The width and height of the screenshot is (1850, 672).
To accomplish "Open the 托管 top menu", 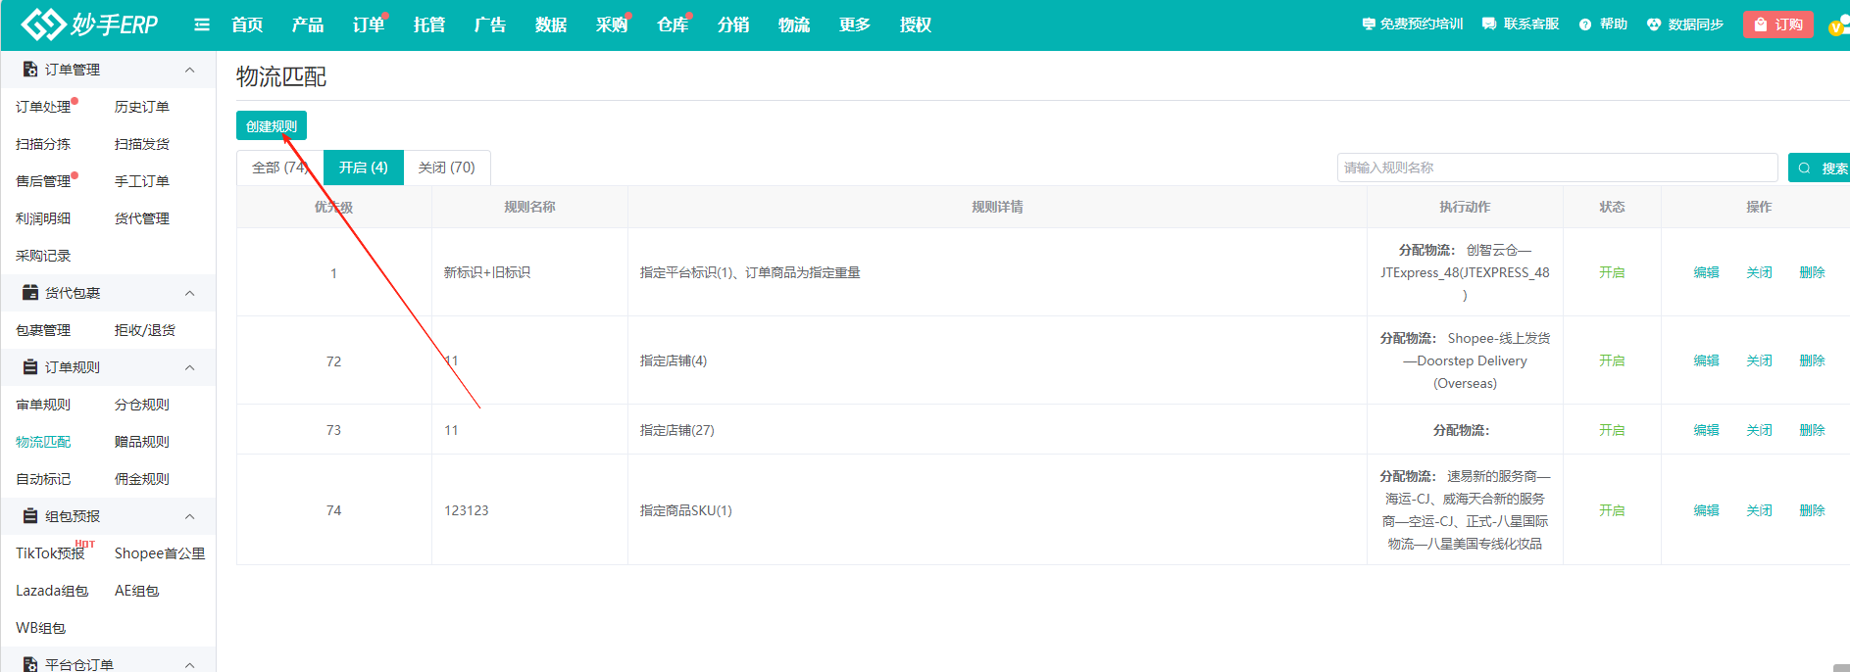I will [x=429, y=24].
